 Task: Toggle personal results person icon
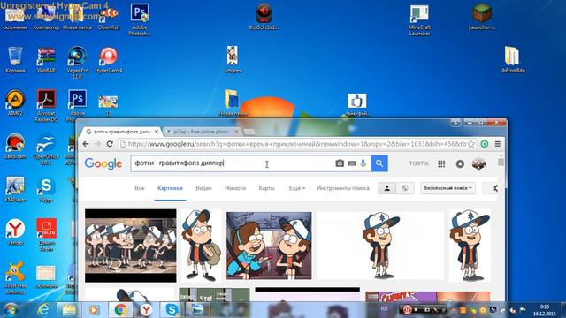[387, 188]
